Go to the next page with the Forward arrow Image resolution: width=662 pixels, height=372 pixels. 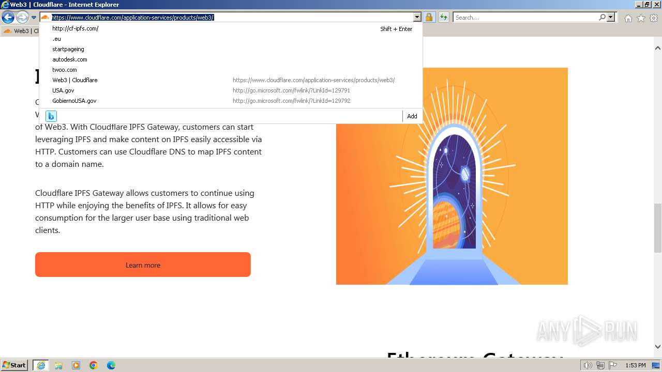[x=22, y=18]
